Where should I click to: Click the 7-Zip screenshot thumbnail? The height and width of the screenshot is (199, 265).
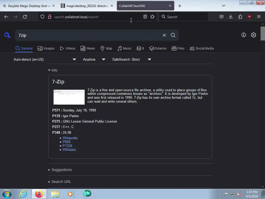(69, 97)
